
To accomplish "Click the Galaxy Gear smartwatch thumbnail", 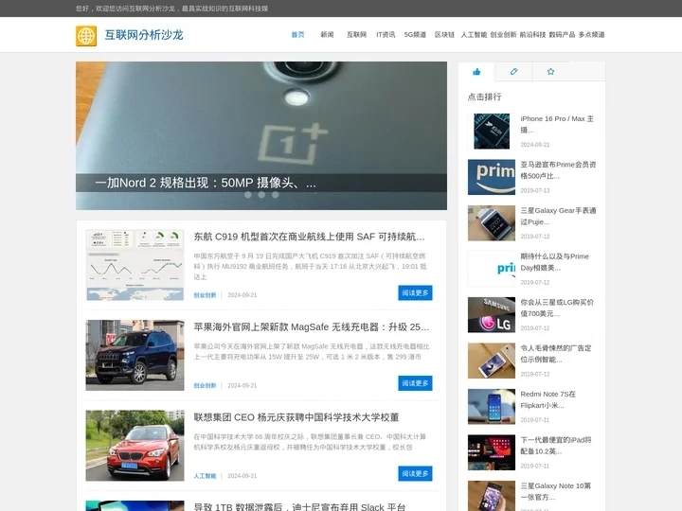I will point(492,223).
